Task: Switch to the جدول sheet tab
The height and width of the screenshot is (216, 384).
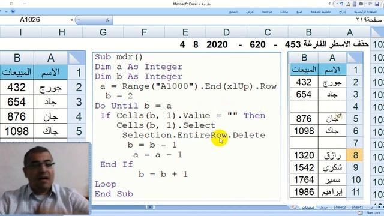Action: pyautogui.click(x=323, y=208)
